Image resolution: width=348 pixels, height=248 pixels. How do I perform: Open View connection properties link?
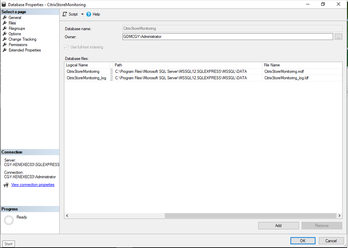[x=33, y=185]
